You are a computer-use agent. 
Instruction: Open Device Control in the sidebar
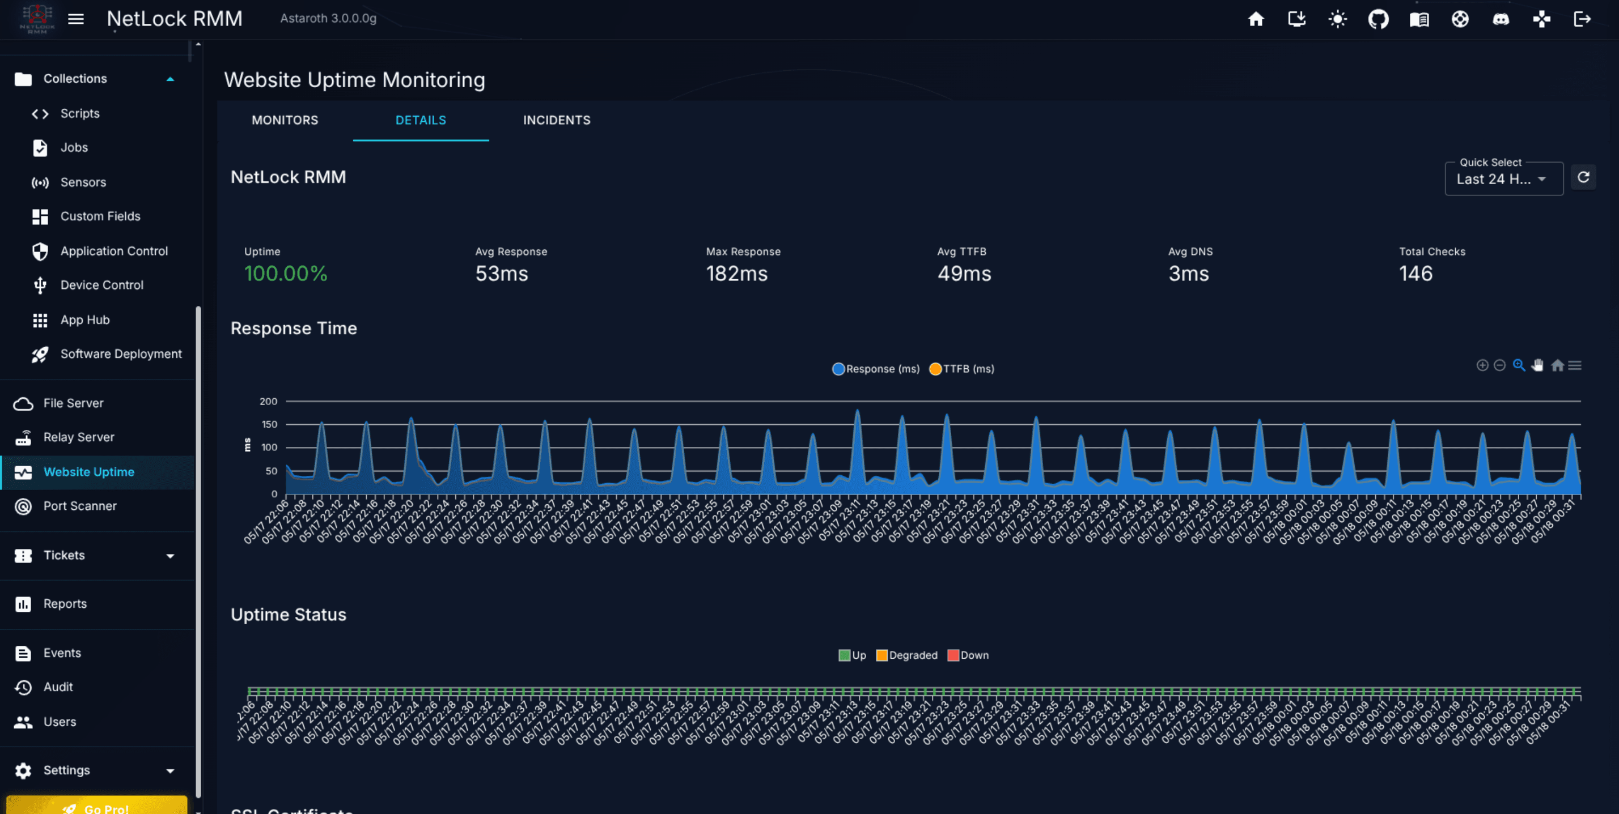[97, 285]
